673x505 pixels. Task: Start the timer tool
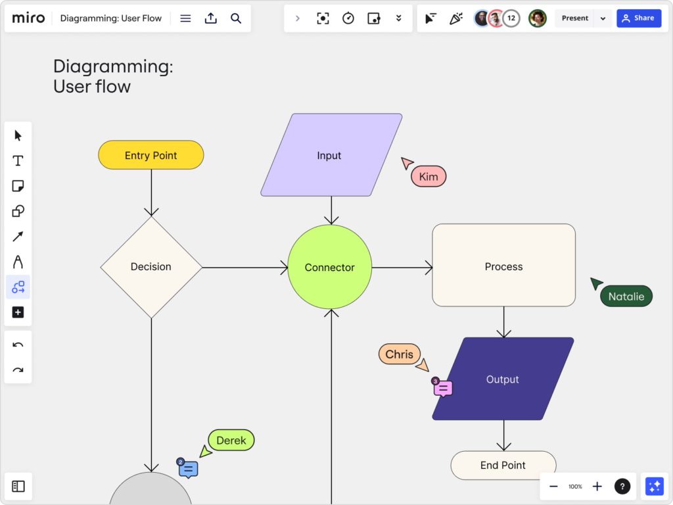348,18
